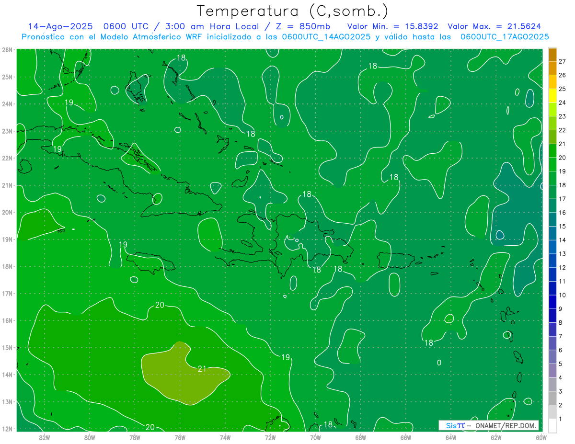The width and height of the screenshot is (575, 444).
Task: Select the dark blue swatch between 9 and 10
Action: pyautogui.click(x=552, y=302)
